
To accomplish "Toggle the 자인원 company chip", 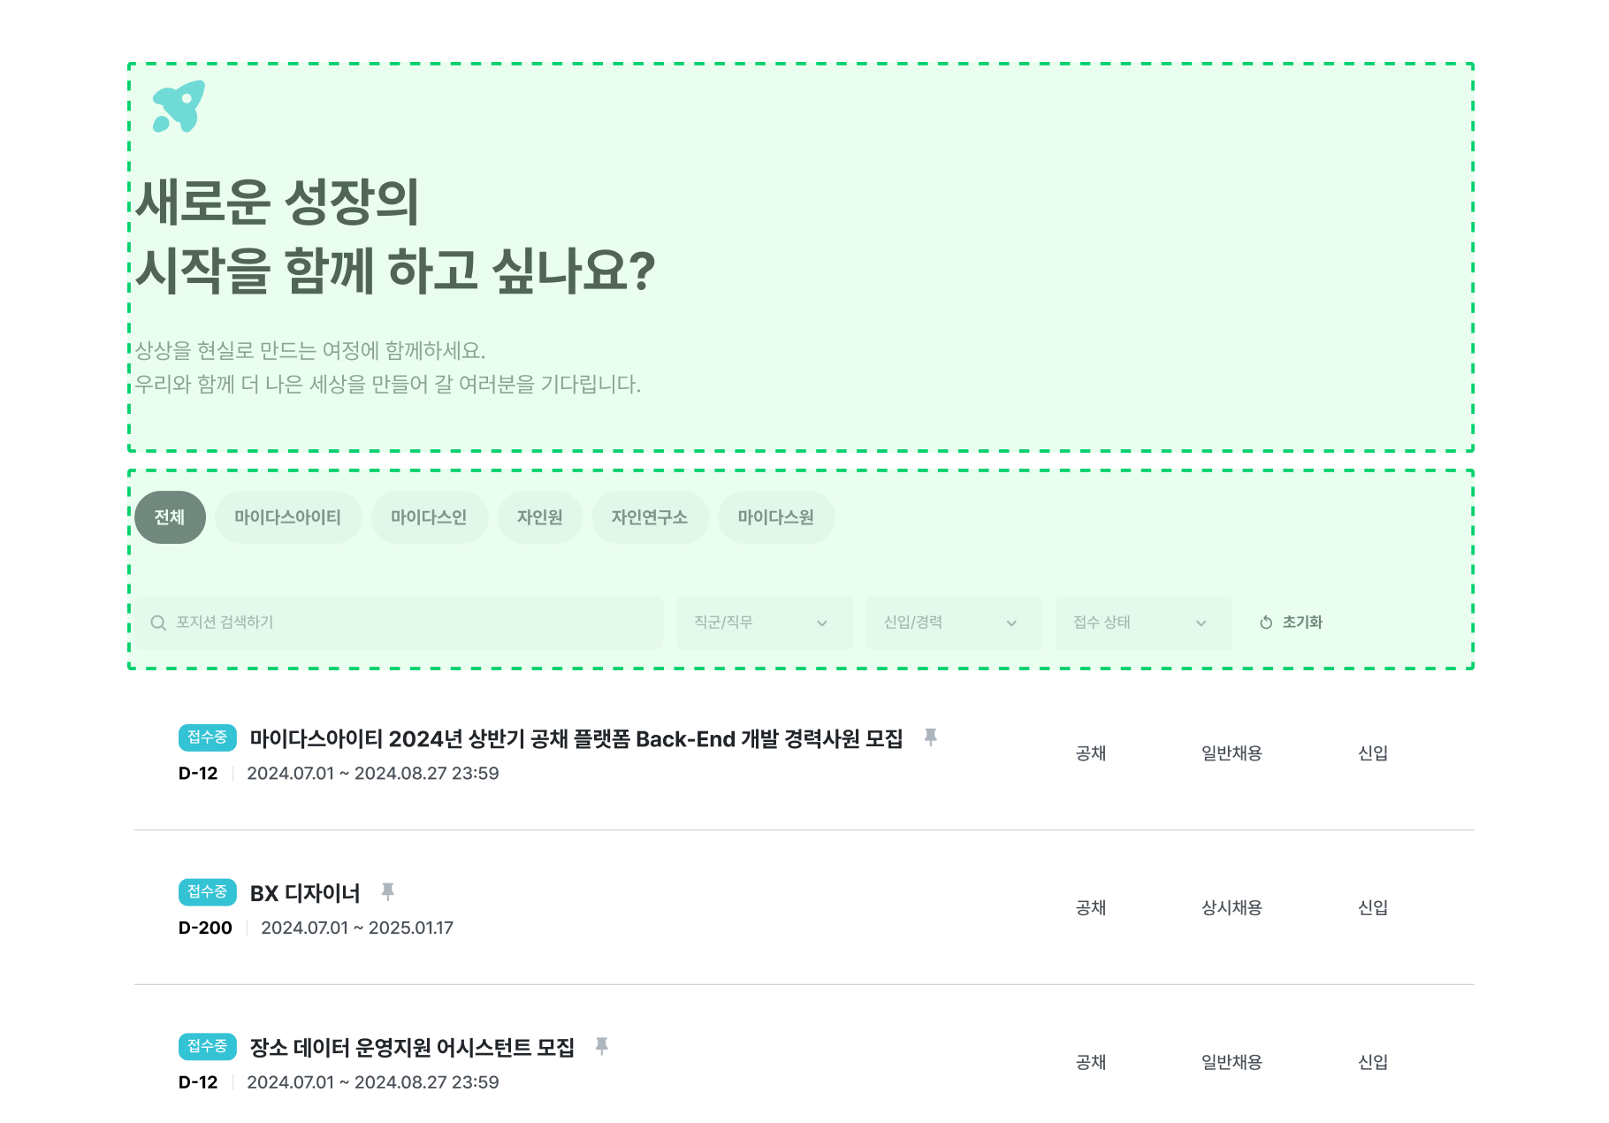I will coord(539,517).
